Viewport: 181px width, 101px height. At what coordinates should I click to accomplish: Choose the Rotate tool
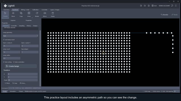click(x=37, y=14)
